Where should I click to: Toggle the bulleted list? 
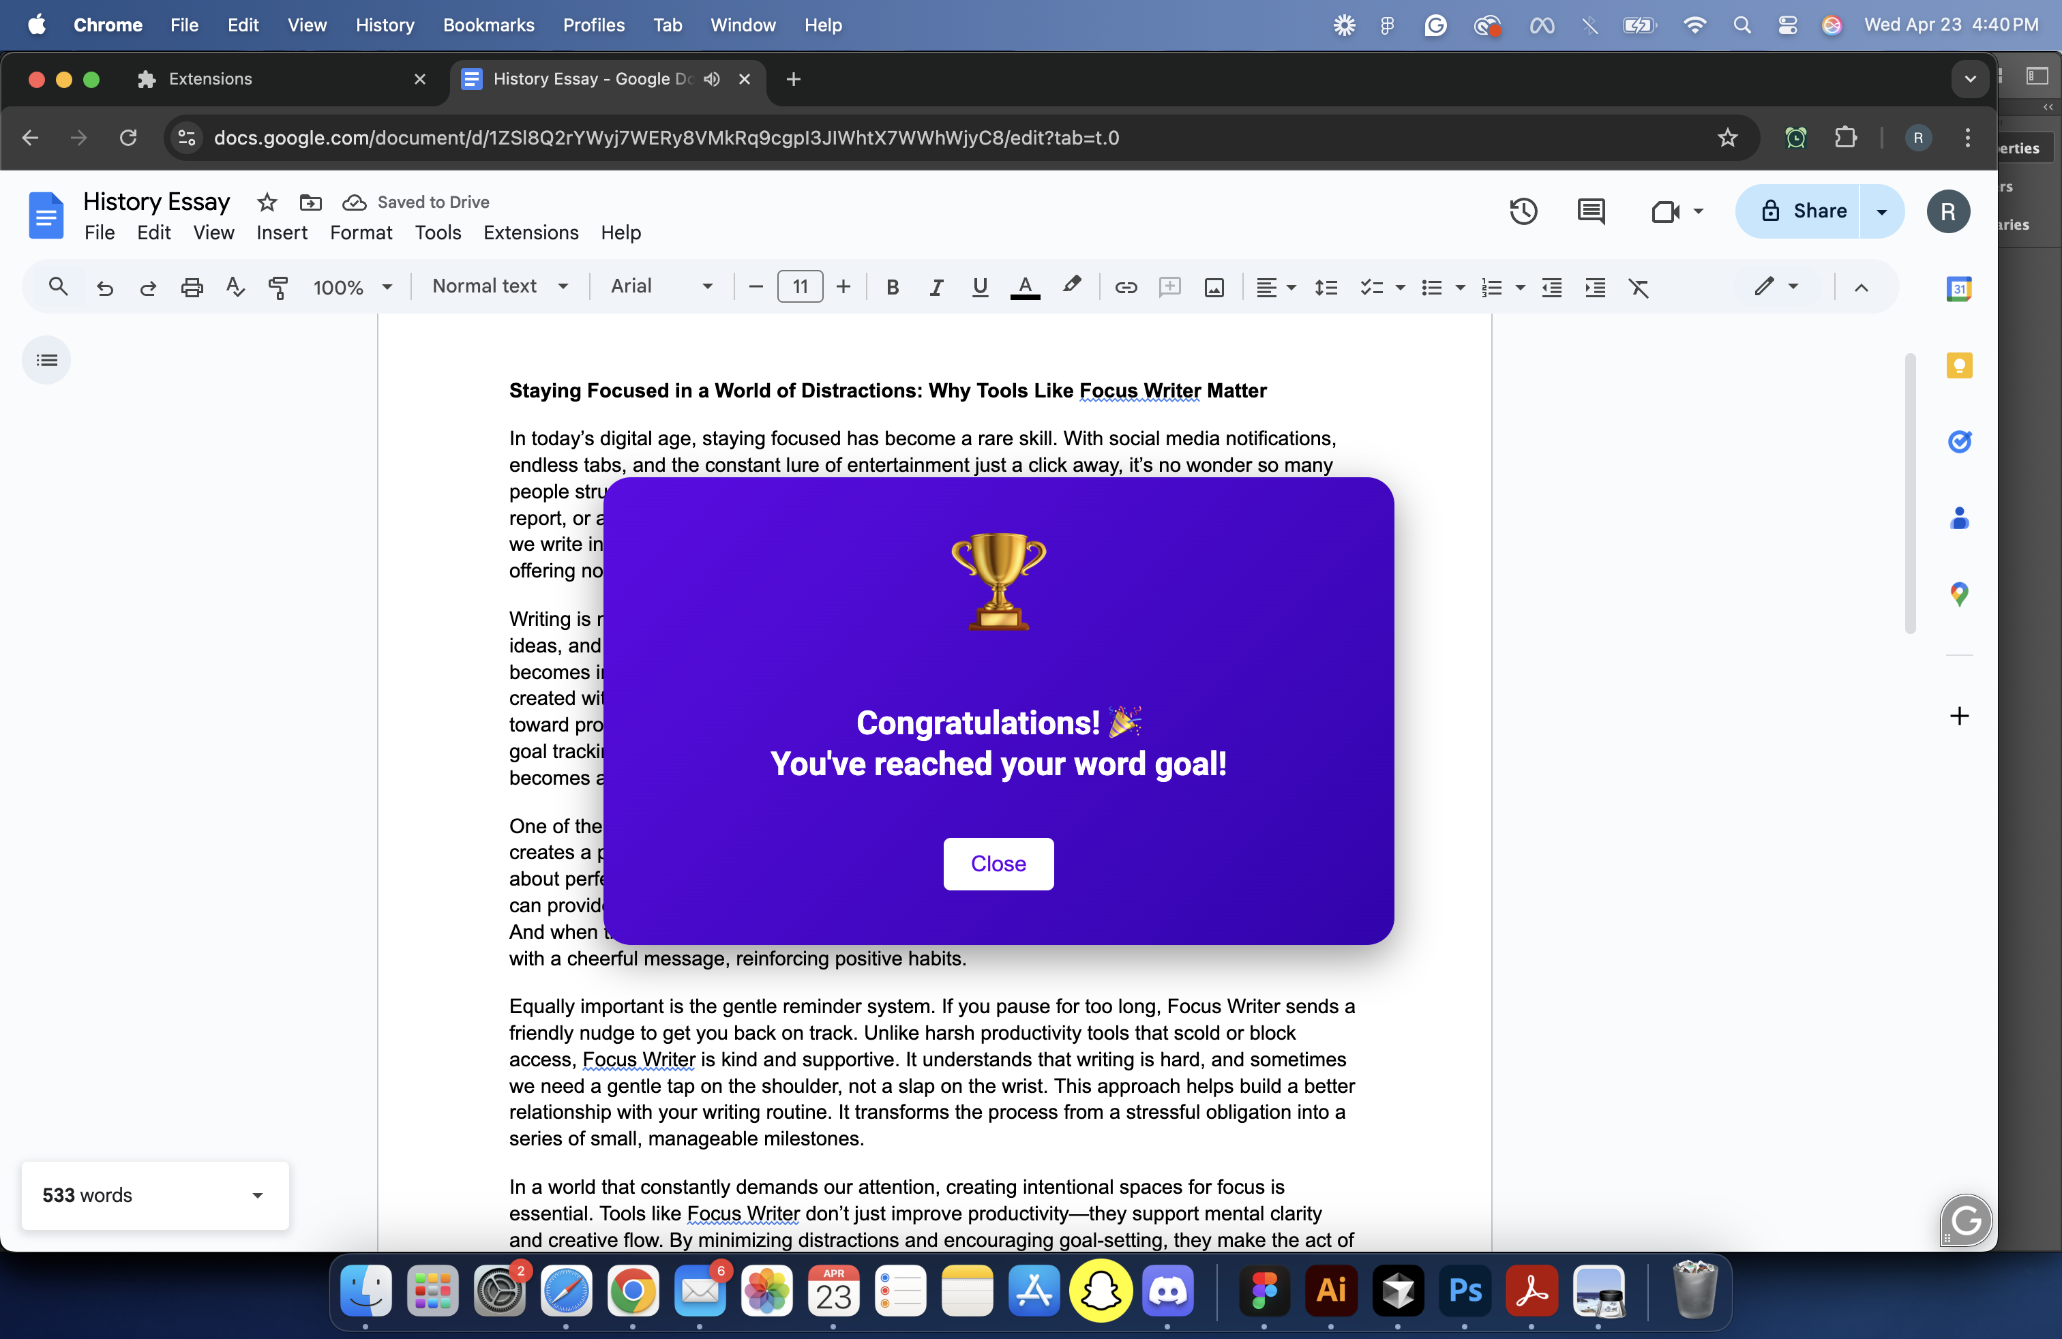pyautogui.click(x=1431, y=286)
